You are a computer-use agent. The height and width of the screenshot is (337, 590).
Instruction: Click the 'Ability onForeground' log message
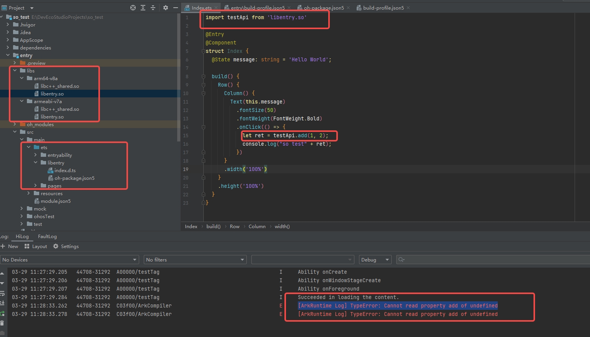point(329,289)
